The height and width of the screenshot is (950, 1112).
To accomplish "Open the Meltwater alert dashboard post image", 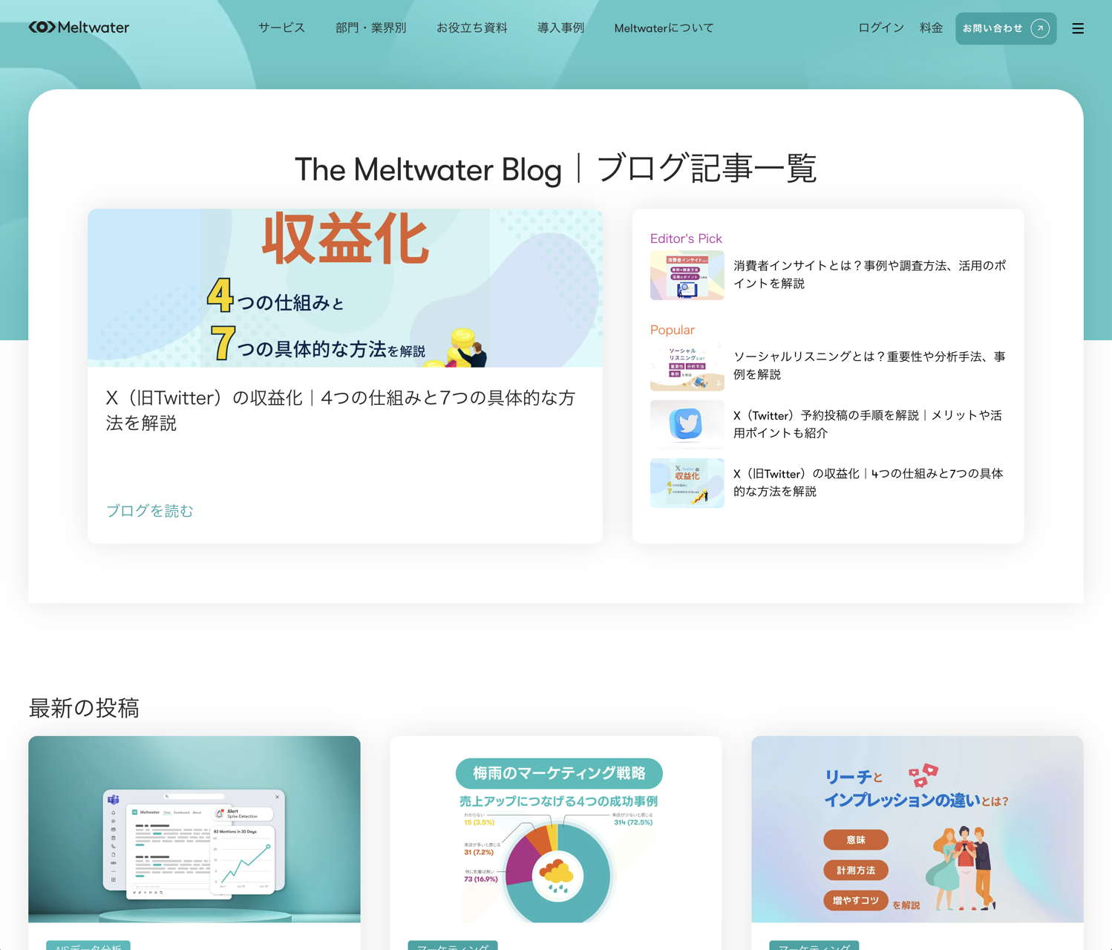I will 194,829.
